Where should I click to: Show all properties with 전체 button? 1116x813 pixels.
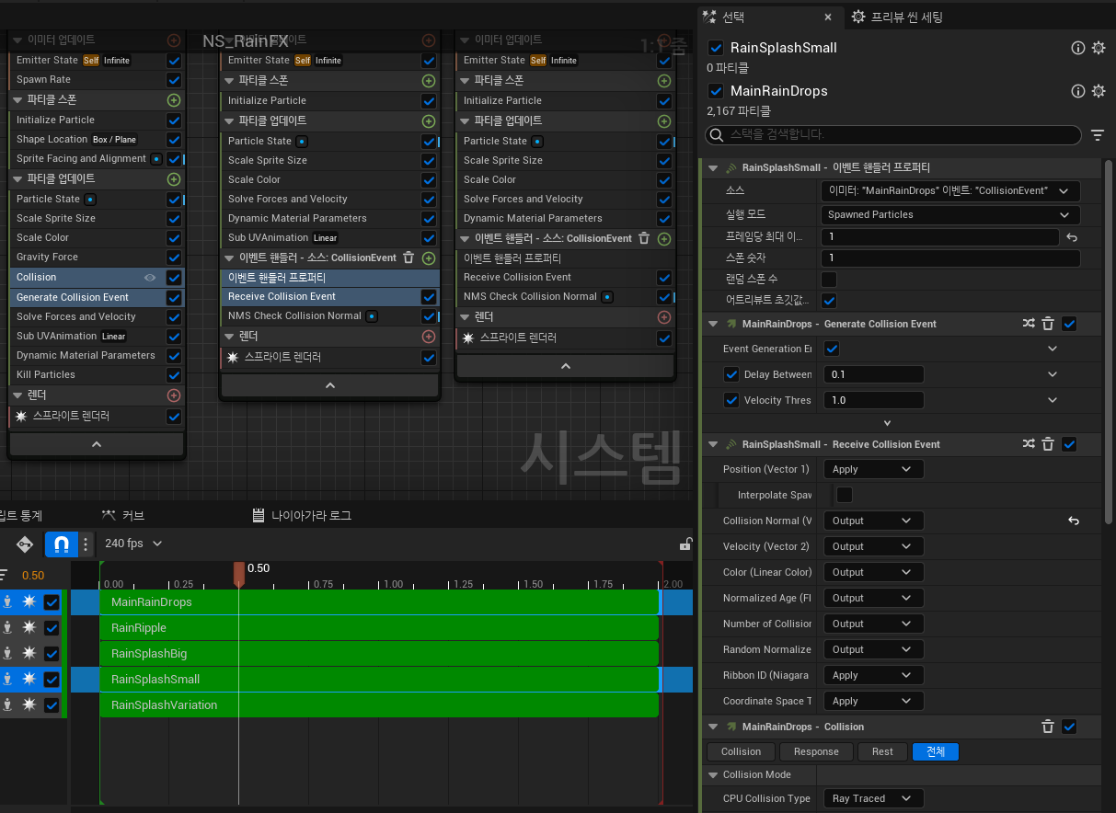pos(936,751)
